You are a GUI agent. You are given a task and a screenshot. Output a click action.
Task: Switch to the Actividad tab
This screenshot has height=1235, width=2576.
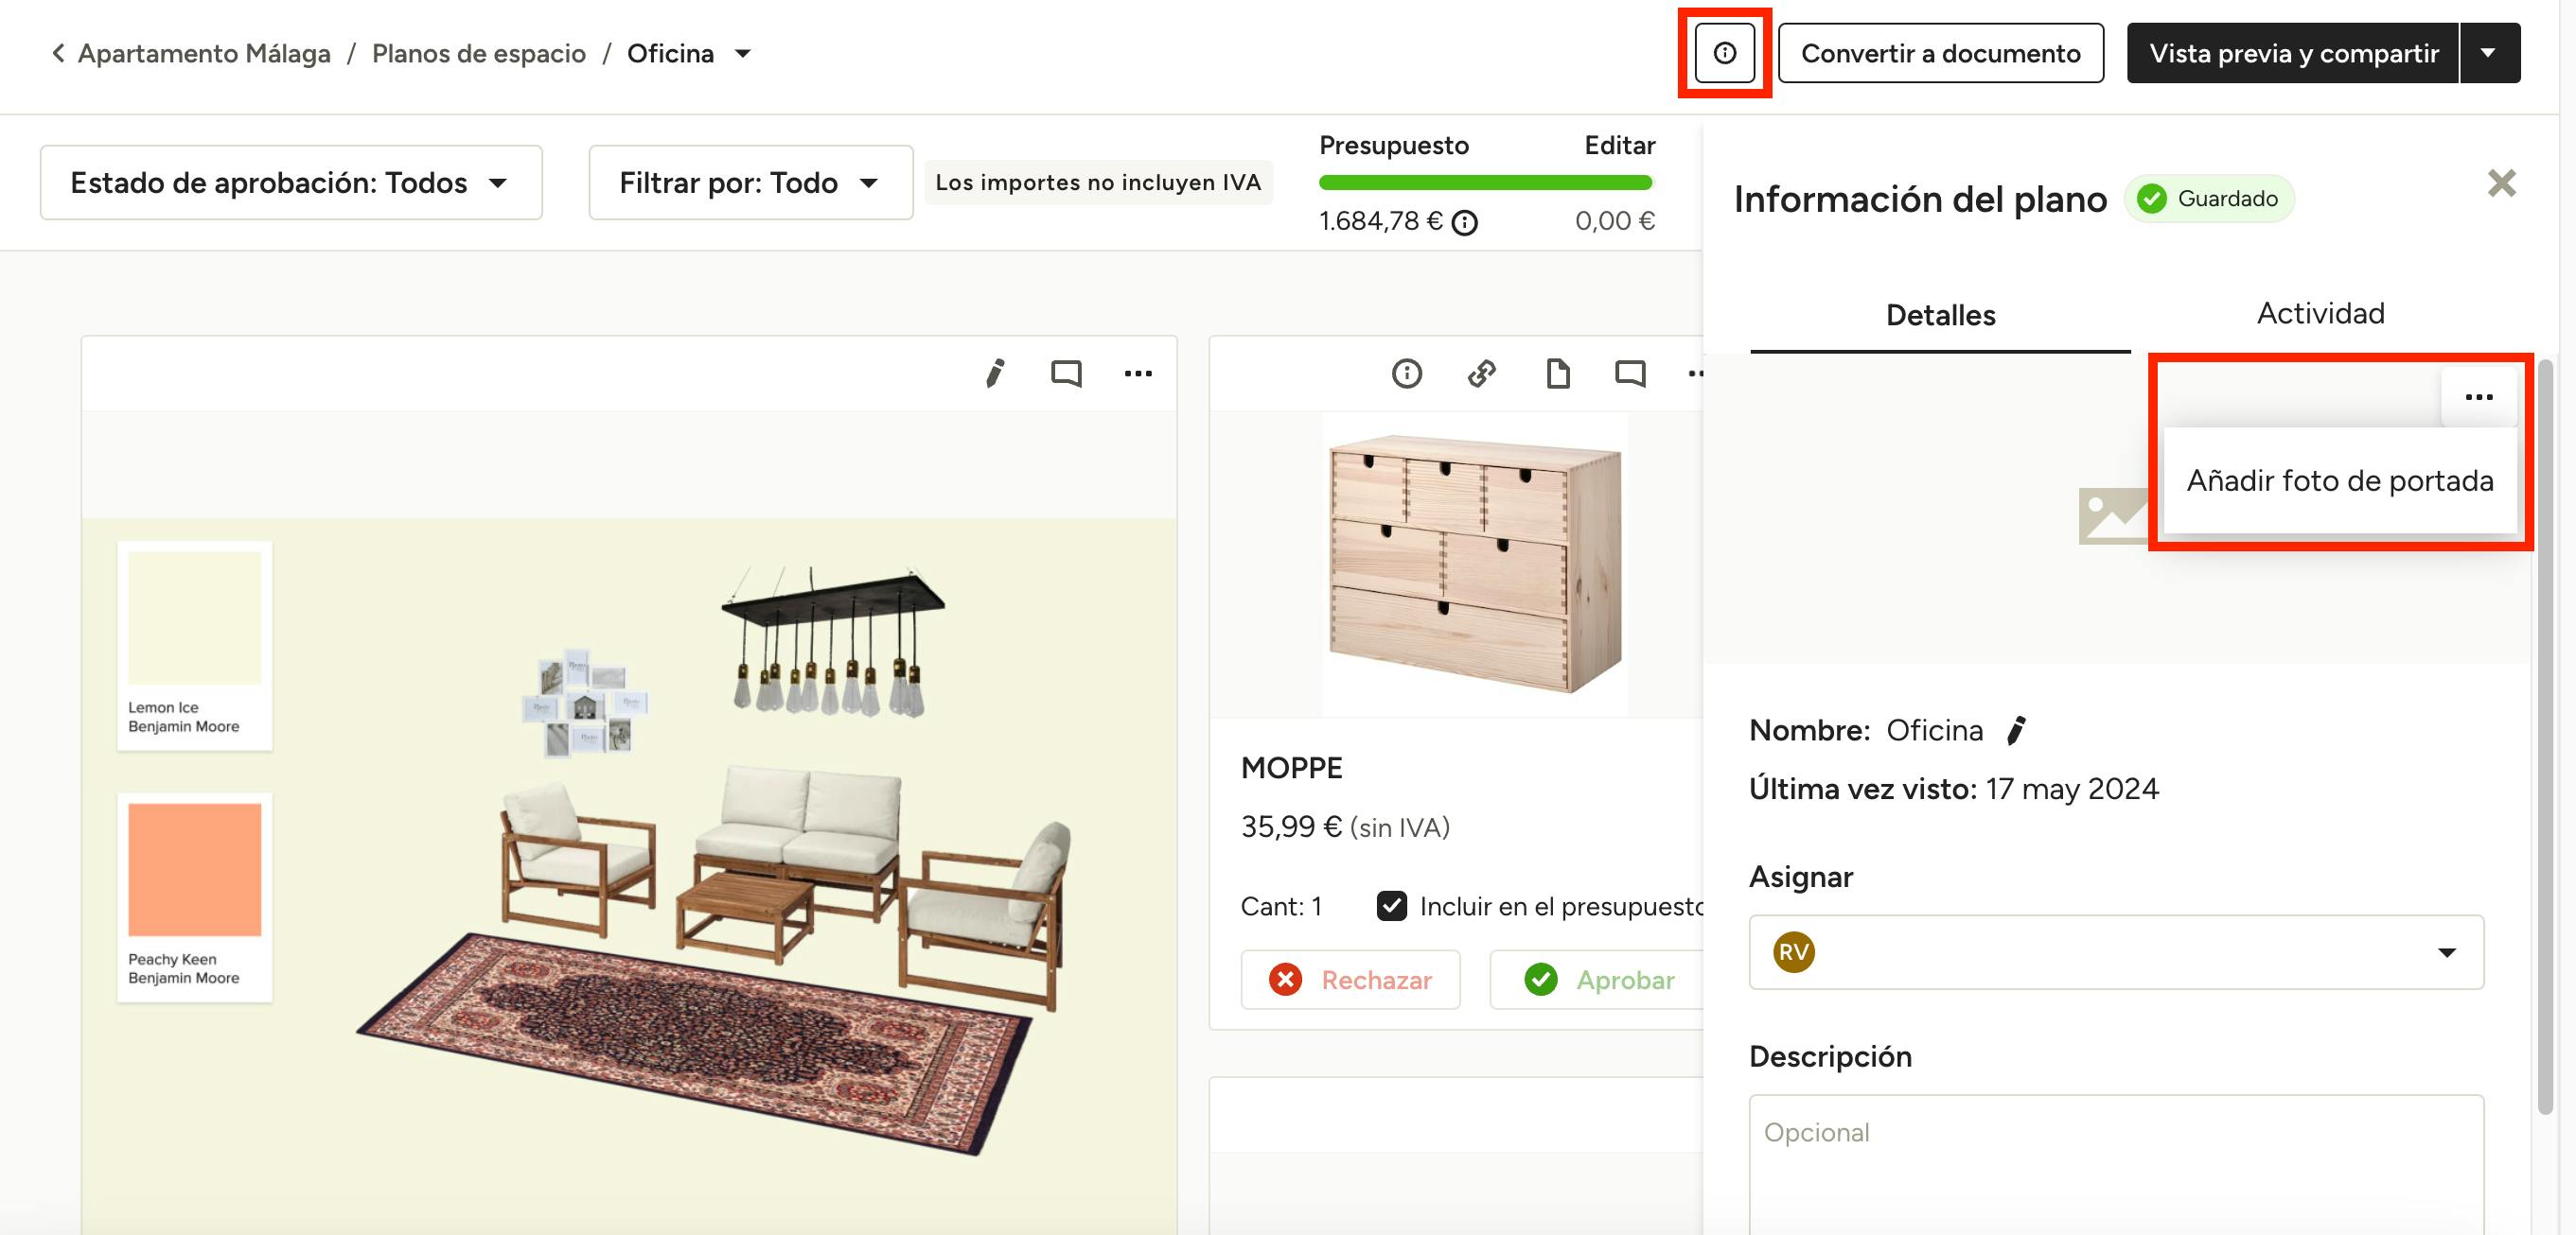tap(2320, 314)
